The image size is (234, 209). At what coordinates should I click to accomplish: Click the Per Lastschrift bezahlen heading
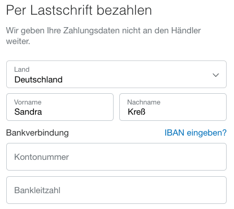(79, 10)
